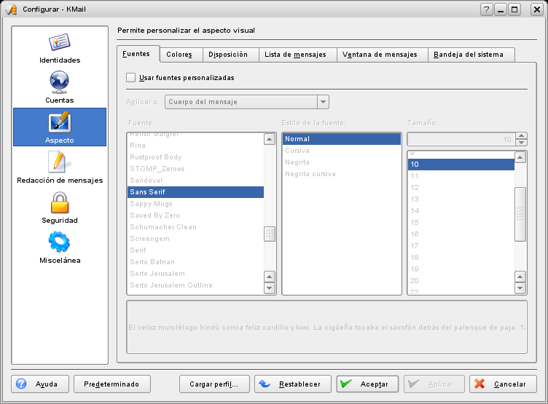Open the Lista de mensajes tab
Screen dimensions: 548x404
[x=294, y=55]
